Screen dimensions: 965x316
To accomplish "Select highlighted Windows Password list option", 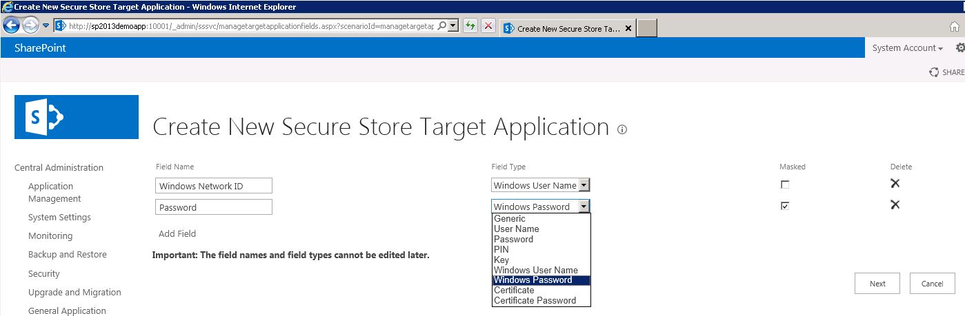I will [541, 280].
